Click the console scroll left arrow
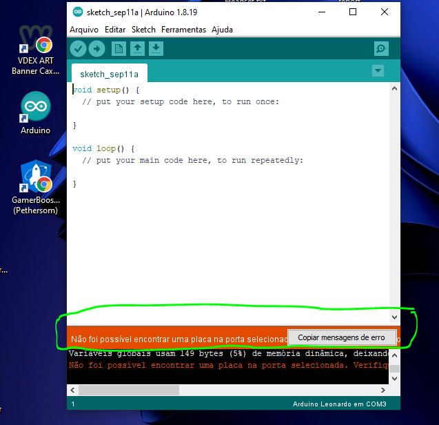Screen dimensions: 439x425 [72, 390]
